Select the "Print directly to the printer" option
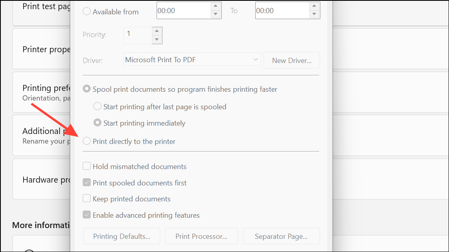The image size is (449, 252). click(x=87, y=141)
